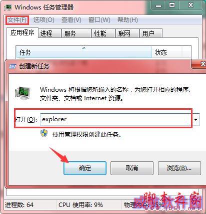Open the 帮助(H) menu
The width and height of the screenshot is (206, 214).
127,20
